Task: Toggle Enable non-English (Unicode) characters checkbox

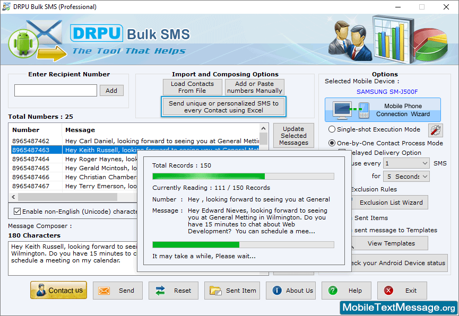Action: click(x=18, y=211)
